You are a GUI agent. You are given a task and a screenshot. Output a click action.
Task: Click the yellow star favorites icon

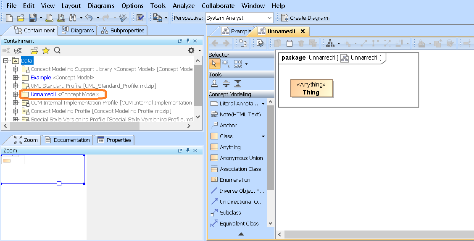pos(46,51)
